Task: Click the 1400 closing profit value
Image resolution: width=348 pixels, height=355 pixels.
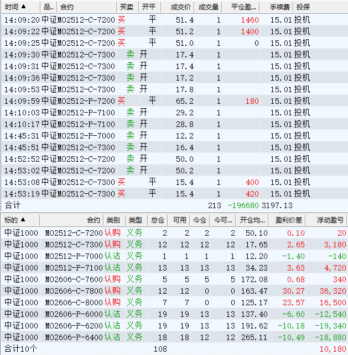Action: 250,31
